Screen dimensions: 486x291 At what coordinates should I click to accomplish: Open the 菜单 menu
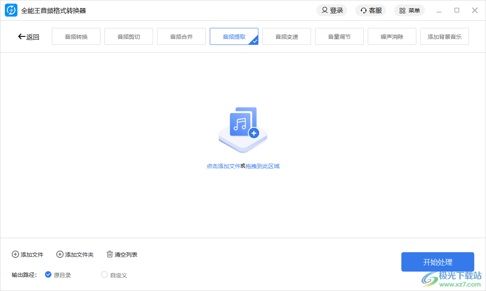(409, 11)
